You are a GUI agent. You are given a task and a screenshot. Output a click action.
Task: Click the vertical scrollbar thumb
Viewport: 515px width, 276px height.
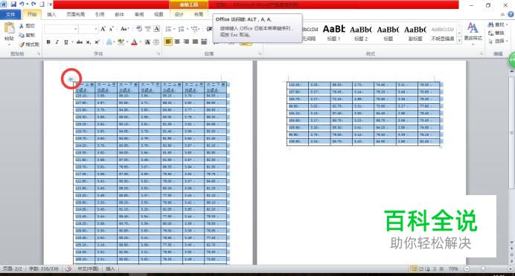pos(512,133)
